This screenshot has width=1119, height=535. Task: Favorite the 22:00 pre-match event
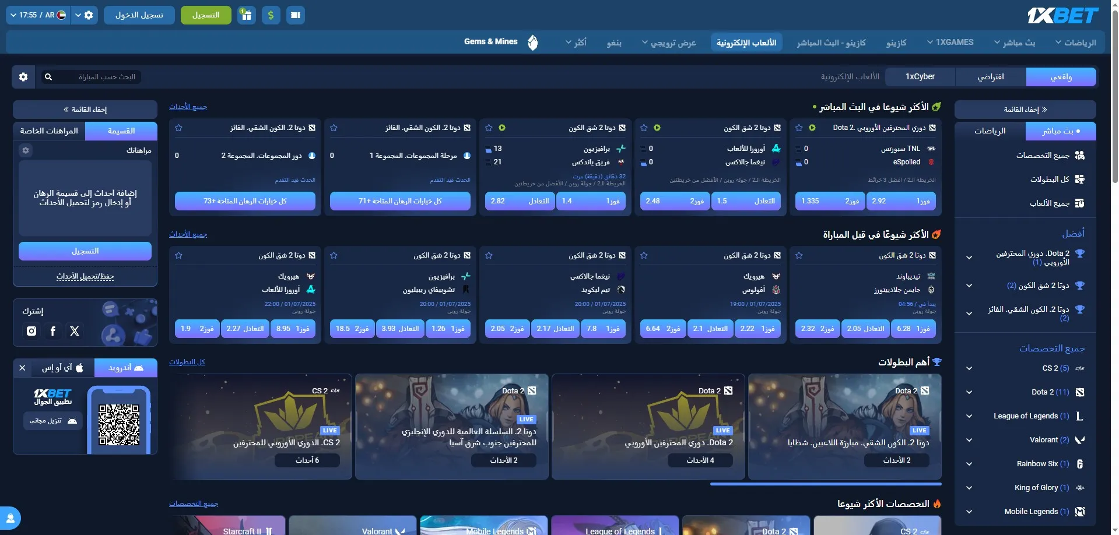click(x=178, y=255)
